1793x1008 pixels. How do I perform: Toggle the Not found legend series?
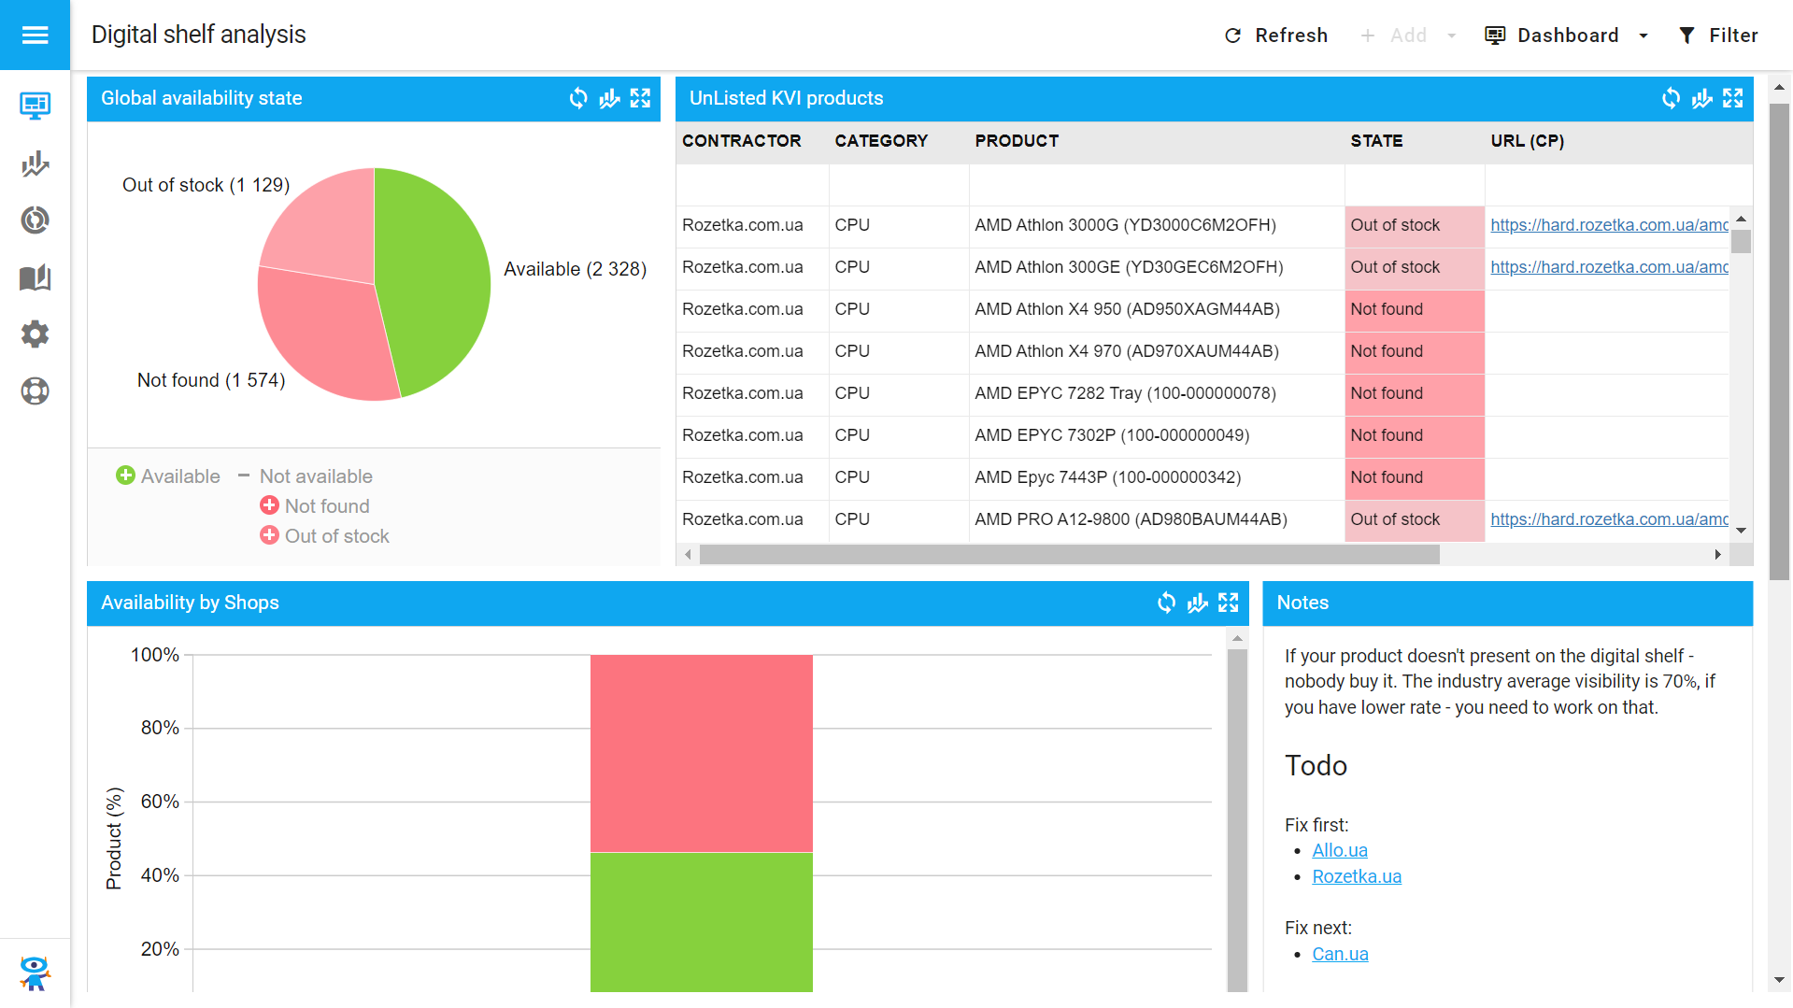[315, 506]
